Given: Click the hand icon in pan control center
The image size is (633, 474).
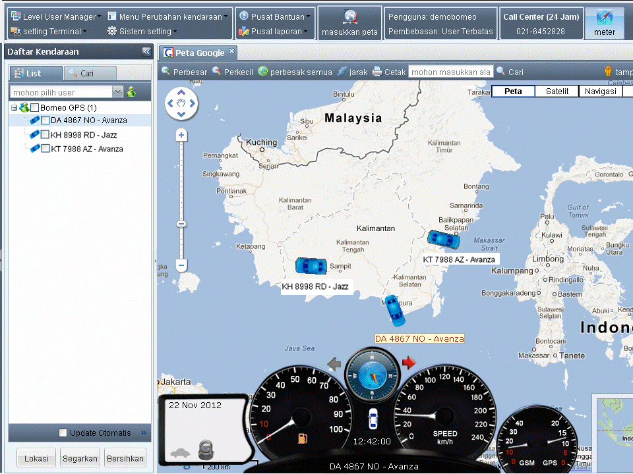Looking at the screenshot, I should coord(181,103).
